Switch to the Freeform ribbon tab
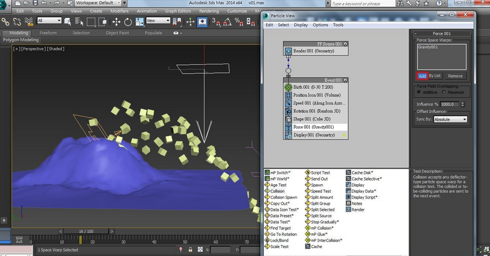 48,33
